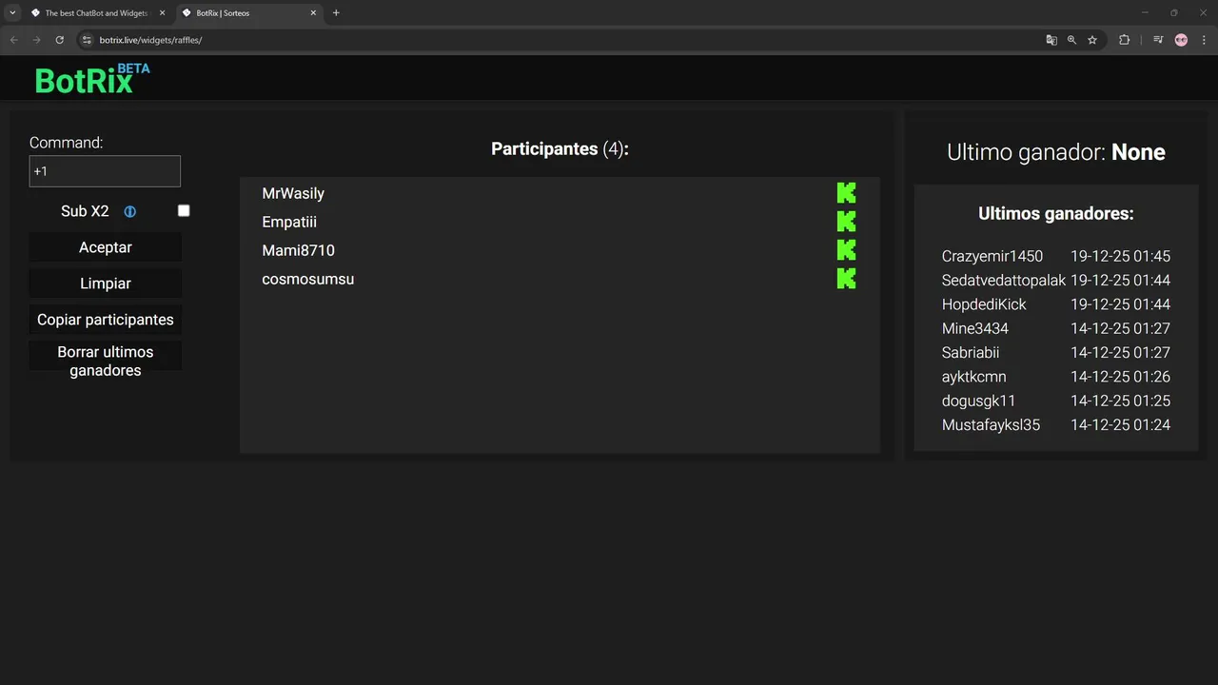Click the Kick icon next to MrWasily

tap(846, 193)
